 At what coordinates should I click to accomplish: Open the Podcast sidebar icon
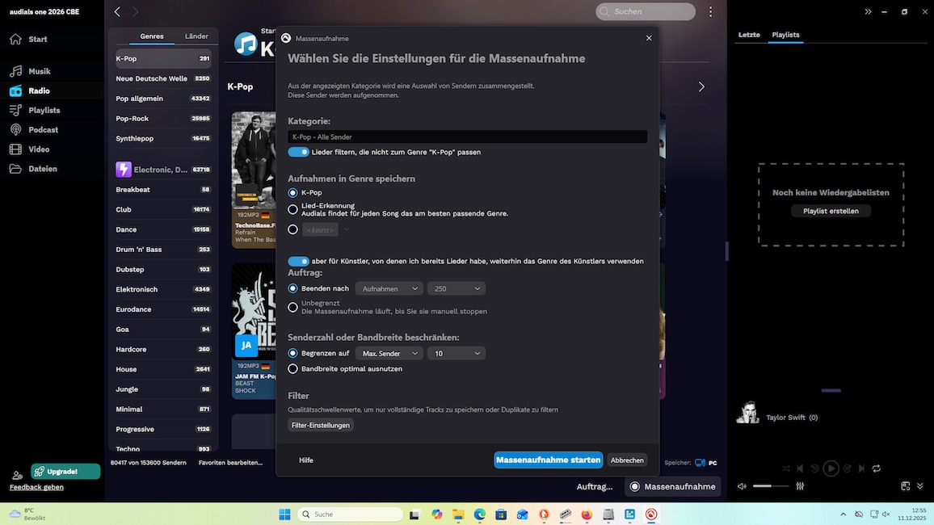tap(16, 130)
